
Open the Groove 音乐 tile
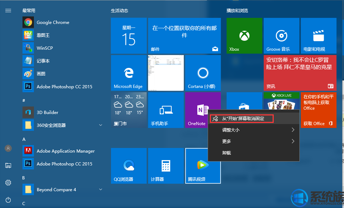pyautogui.click(x=282, y=36)
